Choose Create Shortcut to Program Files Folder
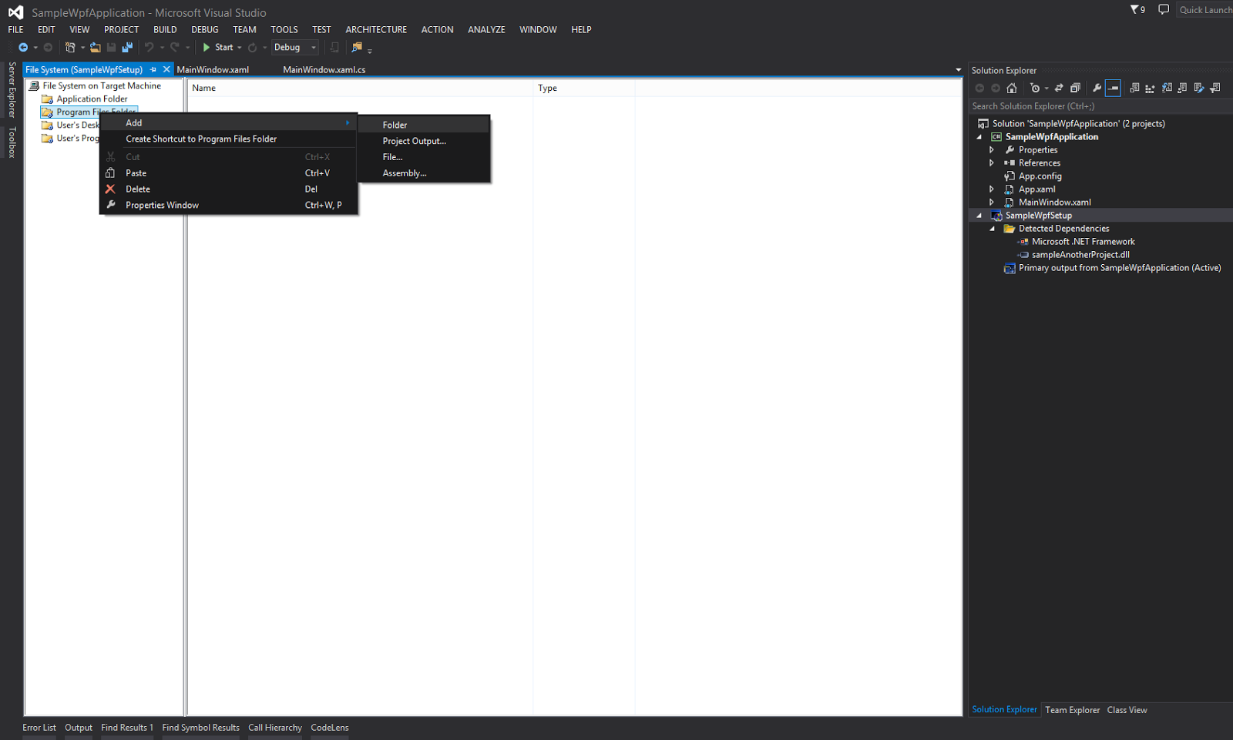 coord(200,139)
